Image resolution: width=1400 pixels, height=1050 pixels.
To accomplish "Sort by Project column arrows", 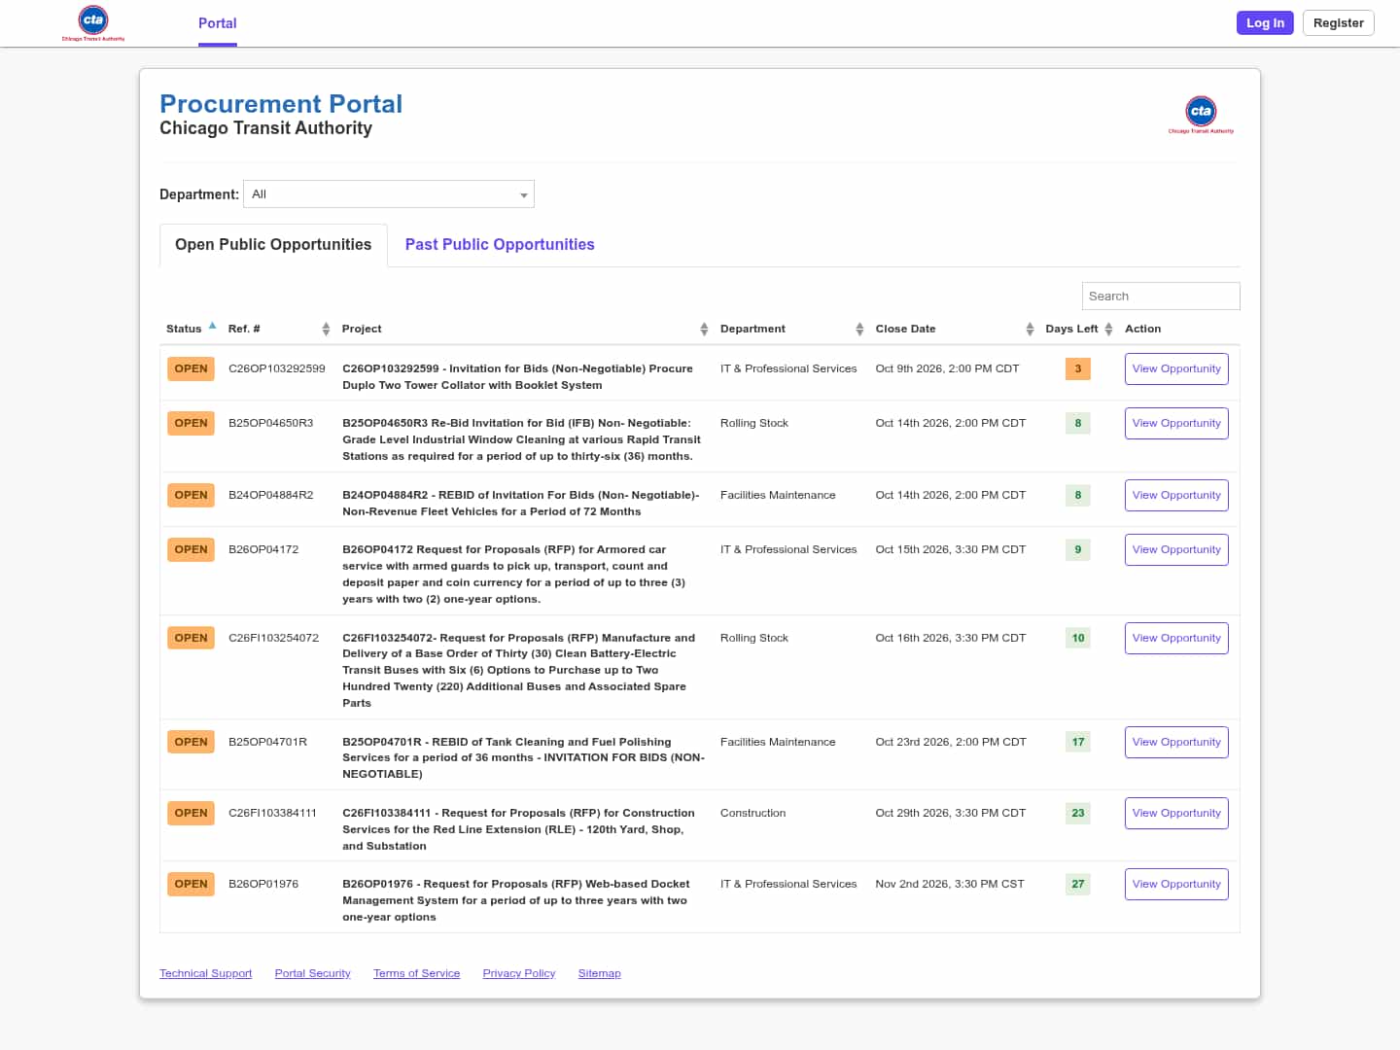I will 704,330.
